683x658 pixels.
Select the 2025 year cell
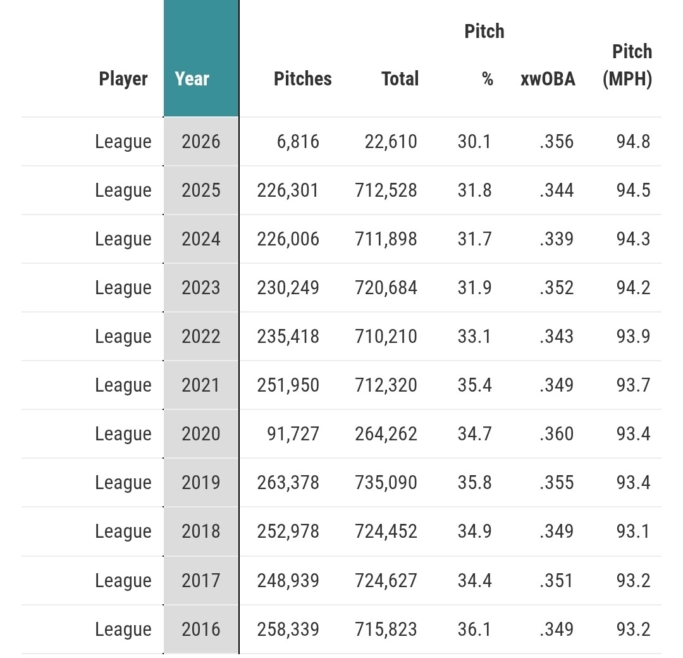click(200, 190)
